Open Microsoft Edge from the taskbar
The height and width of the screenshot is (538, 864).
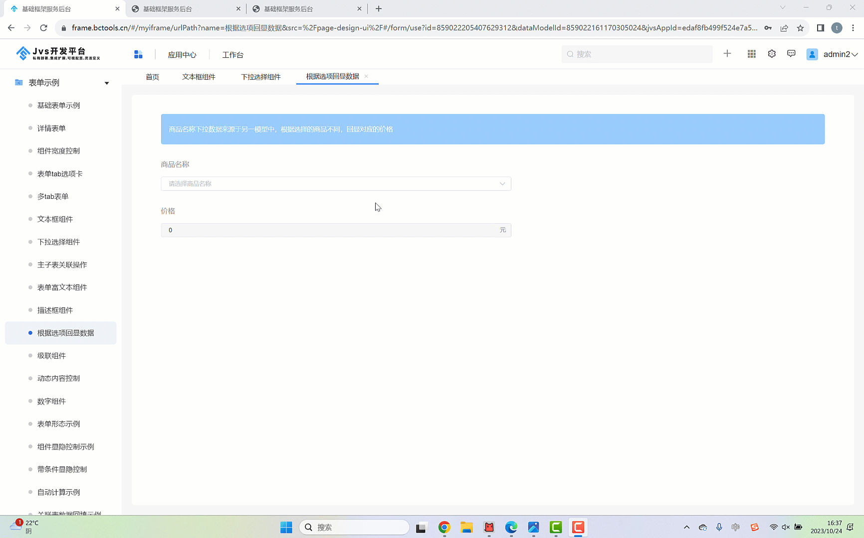click(511, 527)
